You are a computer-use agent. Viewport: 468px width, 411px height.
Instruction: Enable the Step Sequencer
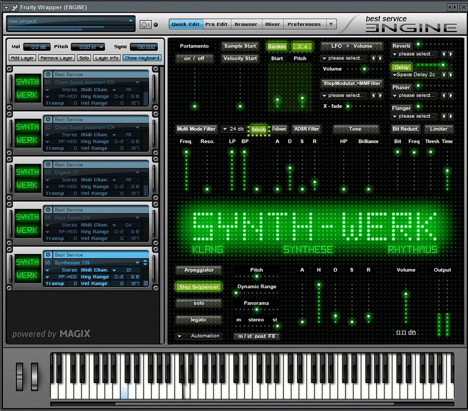pyautogui.click(x=199, y=287)
